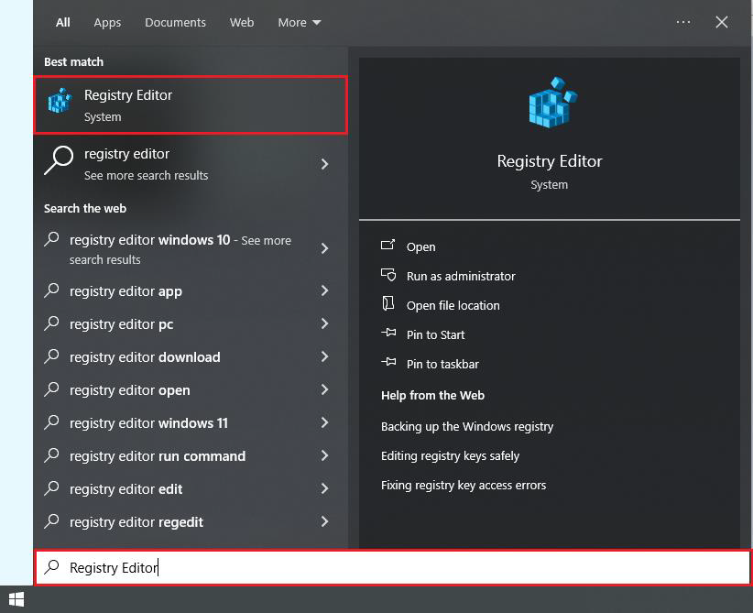Click the Run as administrator shield icon
Screen dimensions: 753x613
(x=388, y=276)
